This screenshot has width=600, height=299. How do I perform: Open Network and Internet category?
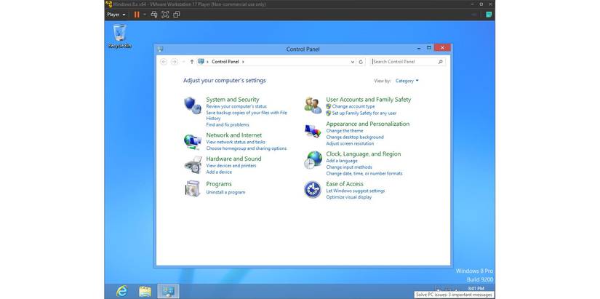click(x=234, y=135)
